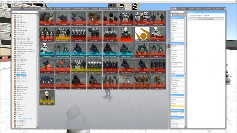Switch to the NPCs spawnmenu tab
Image resolution: width=237 pixels, height=133 pixels.
[x=43, y=9]
